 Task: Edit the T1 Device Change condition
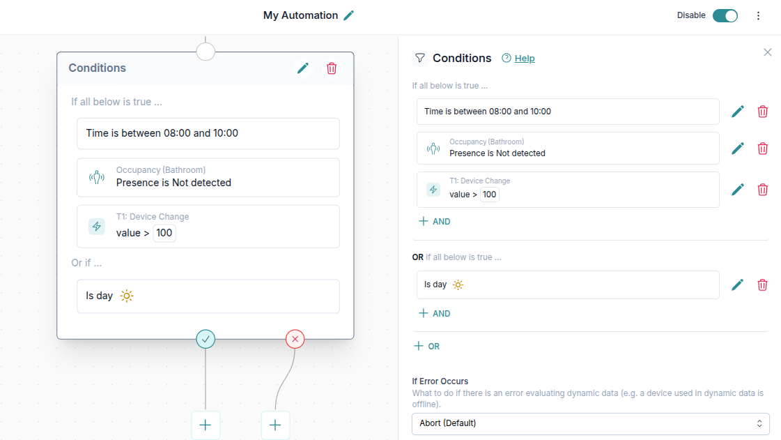[738, 190]
